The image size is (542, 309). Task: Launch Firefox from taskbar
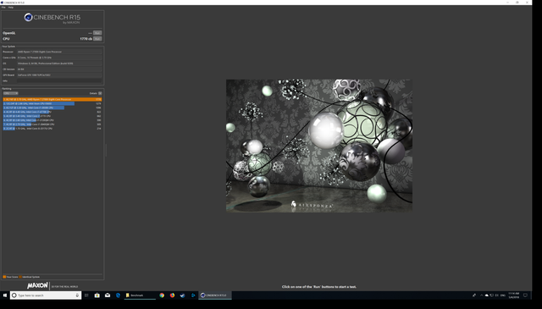pos(172,295)
